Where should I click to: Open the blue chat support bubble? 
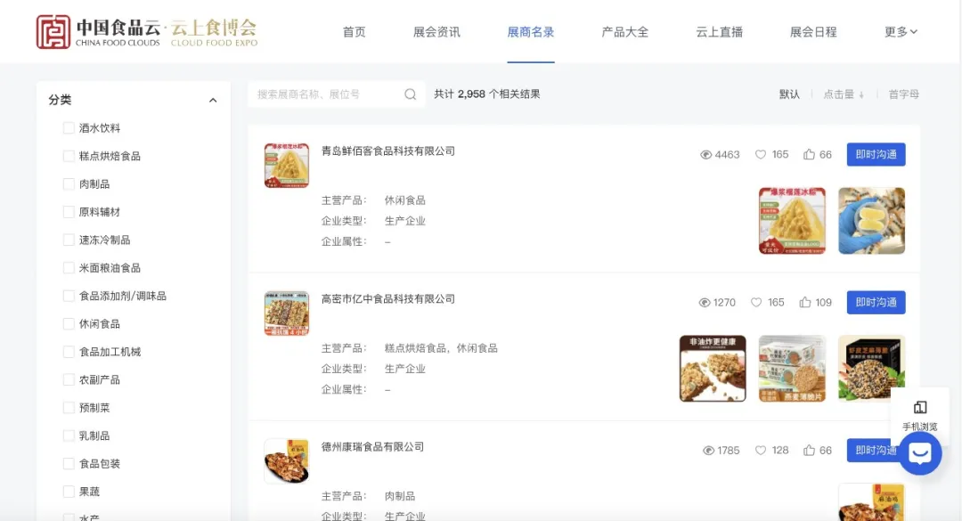pos(919,453)
